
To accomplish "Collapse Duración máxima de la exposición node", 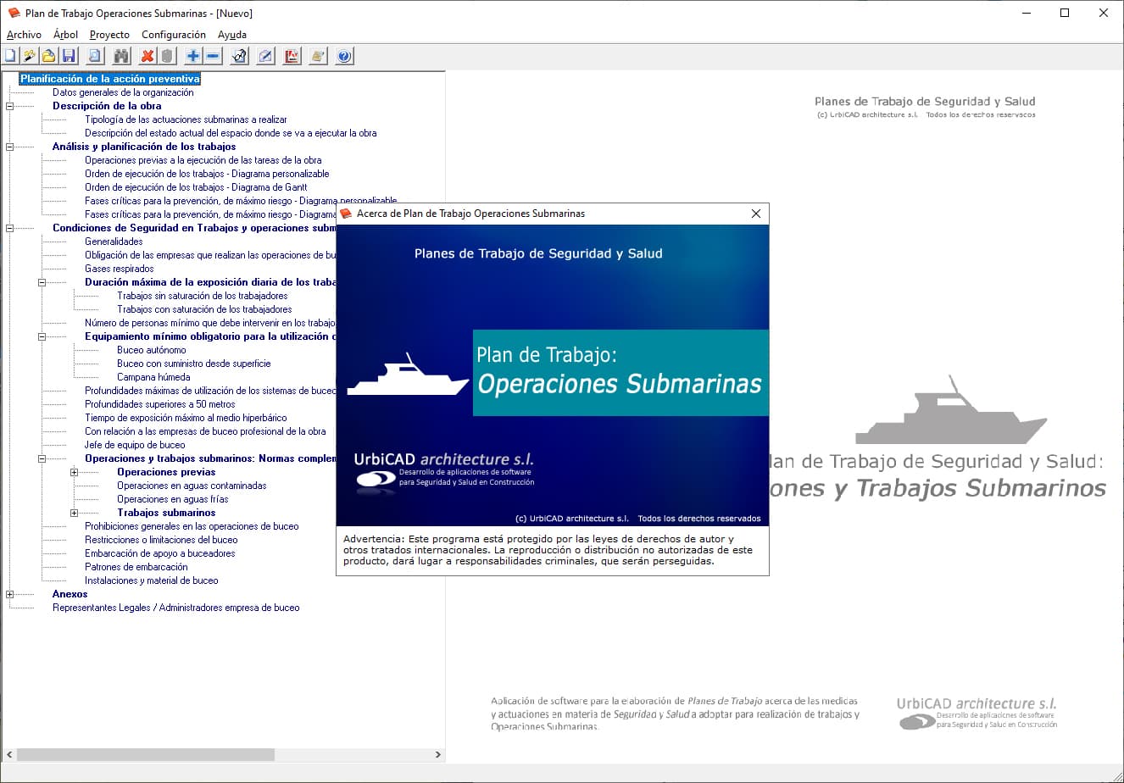I will [x=42, y=282].
